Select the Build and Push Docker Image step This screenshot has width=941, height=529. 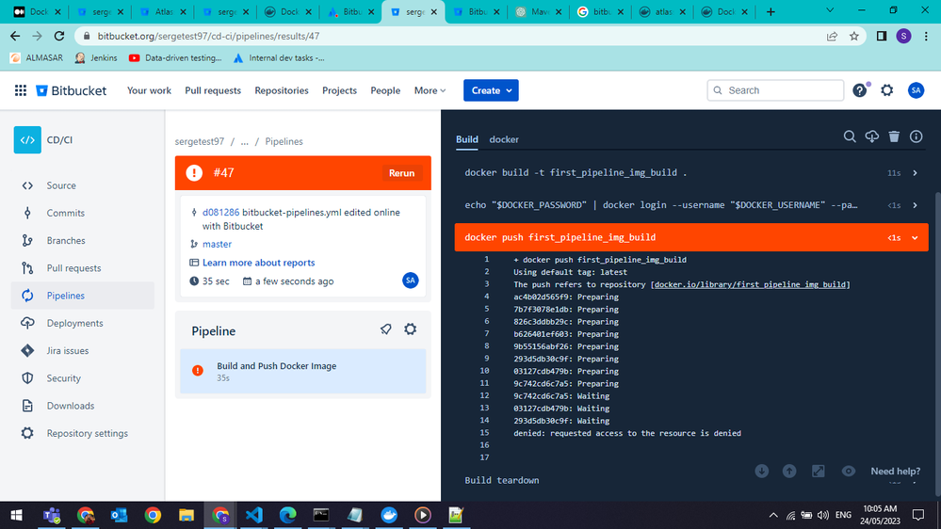tap(303, 371)
